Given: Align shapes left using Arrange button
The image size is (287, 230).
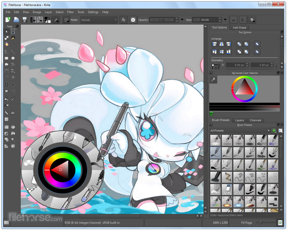Looking at the screenshot, I should (214, 44).
